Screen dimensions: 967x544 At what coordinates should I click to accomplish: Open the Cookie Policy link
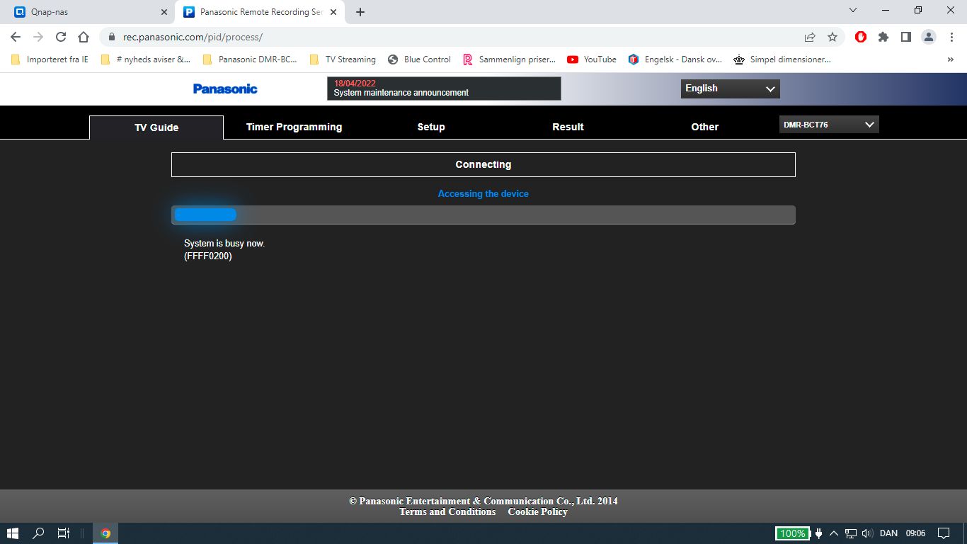tap(537, 511)
